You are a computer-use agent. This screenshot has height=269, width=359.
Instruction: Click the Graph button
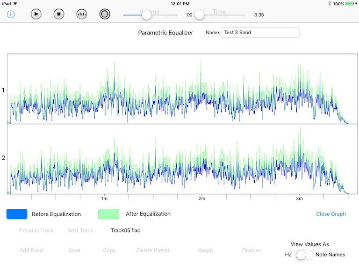[x=205, y=250]
